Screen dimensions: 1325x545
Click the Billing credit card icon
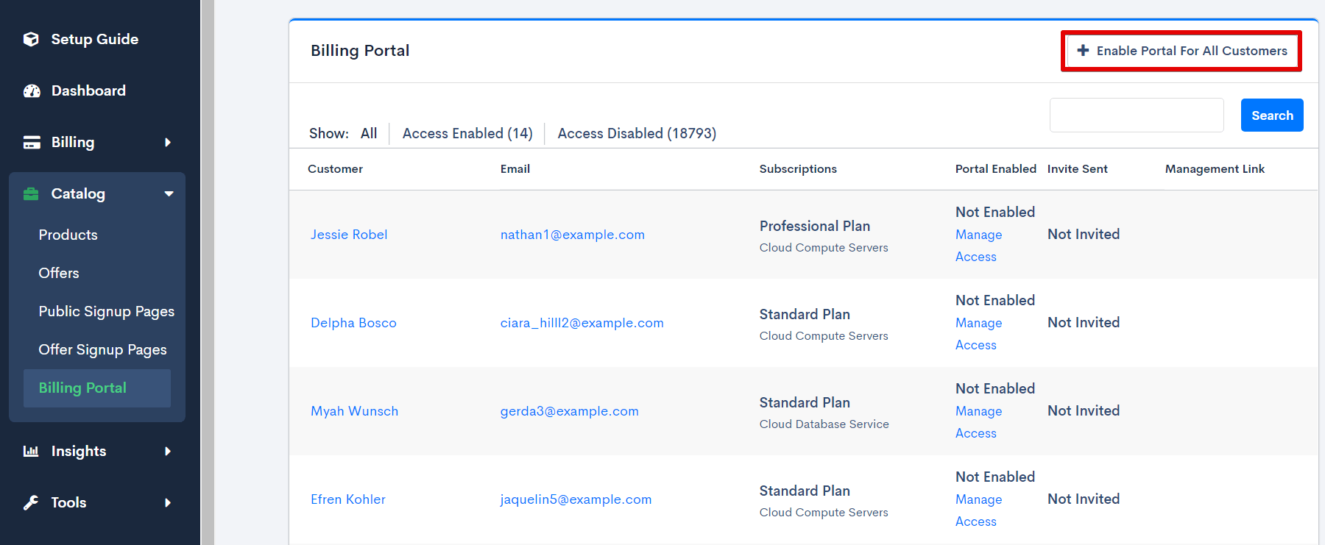point(32,142)
